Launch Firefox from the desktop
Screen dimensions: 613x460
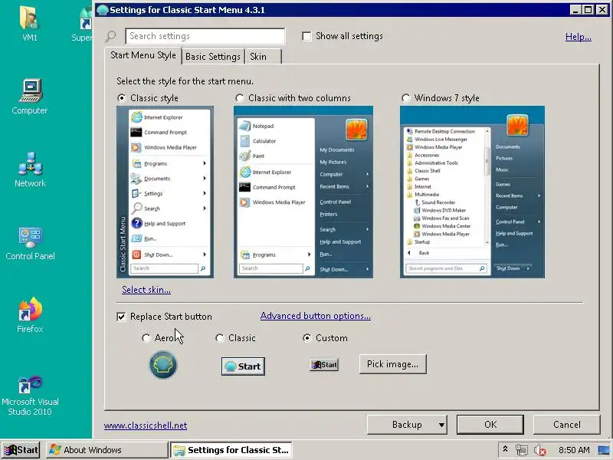(30, 315)
